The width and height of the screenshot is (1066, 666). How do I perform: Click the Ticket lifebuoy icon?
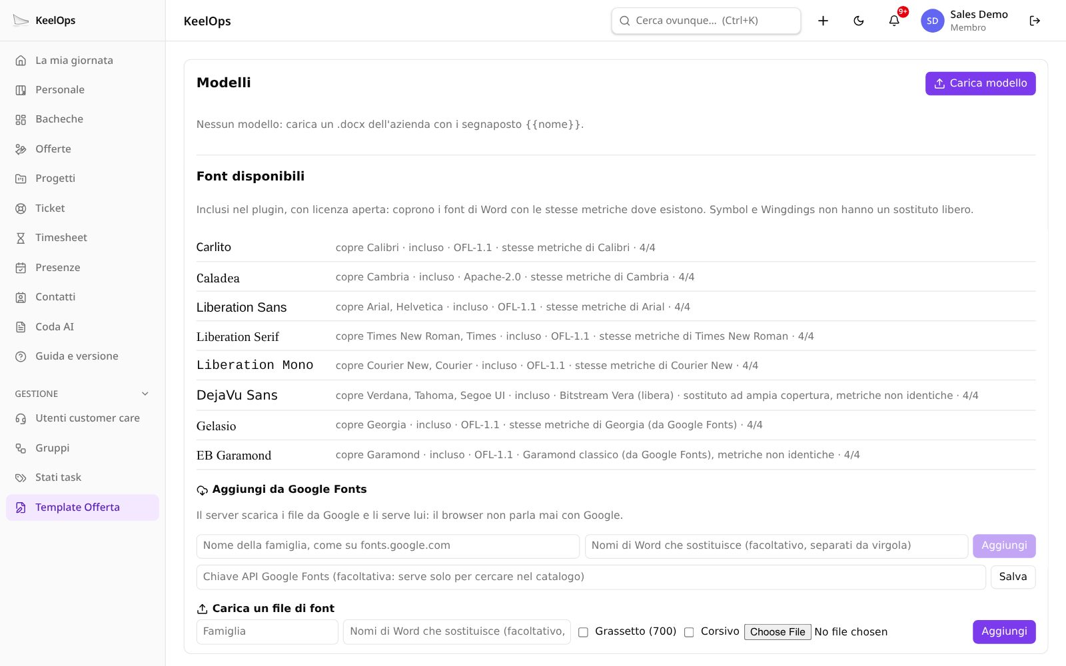pyautogui.click(x=21, y=208)
